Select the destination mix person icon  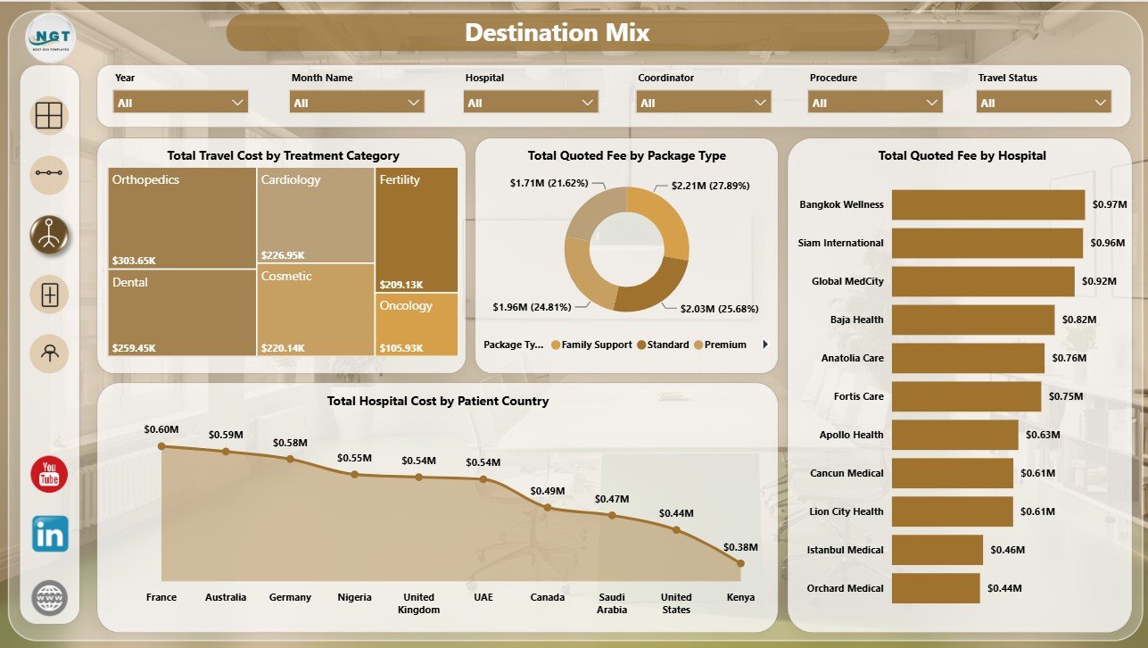tap(49, 235)
